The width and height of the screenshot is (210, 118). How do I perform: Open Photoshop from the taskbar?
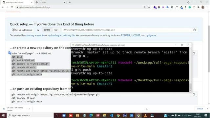pyautogui.click(x=125, y=115)
